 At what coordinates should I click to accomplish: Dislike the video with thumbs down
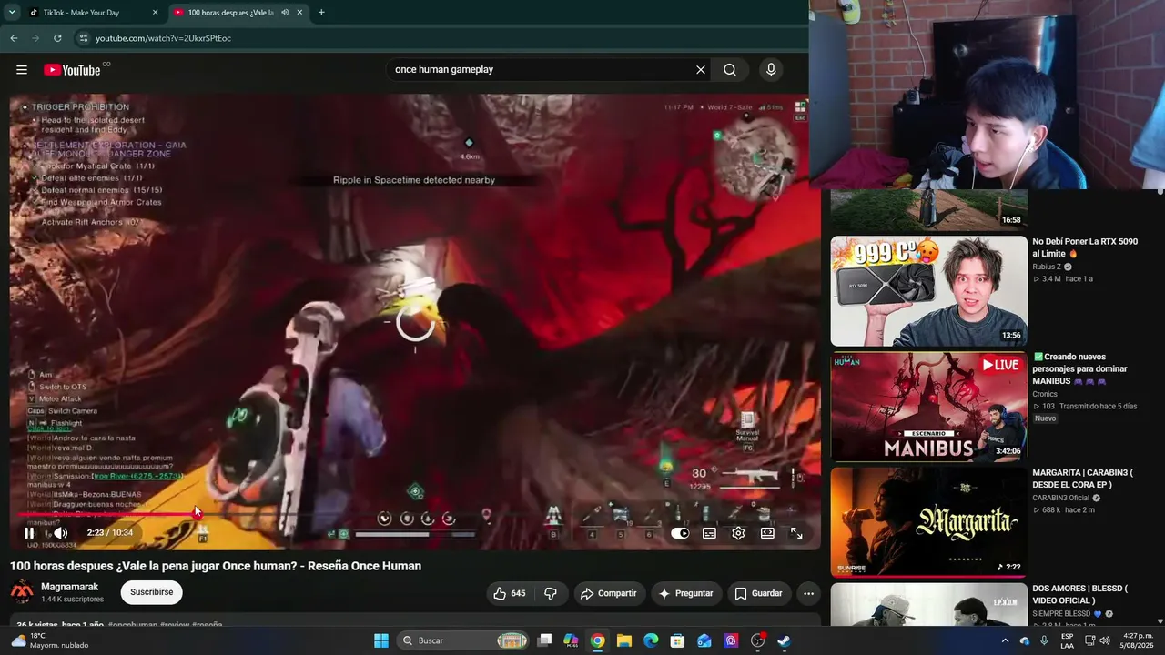click(551, 593)
